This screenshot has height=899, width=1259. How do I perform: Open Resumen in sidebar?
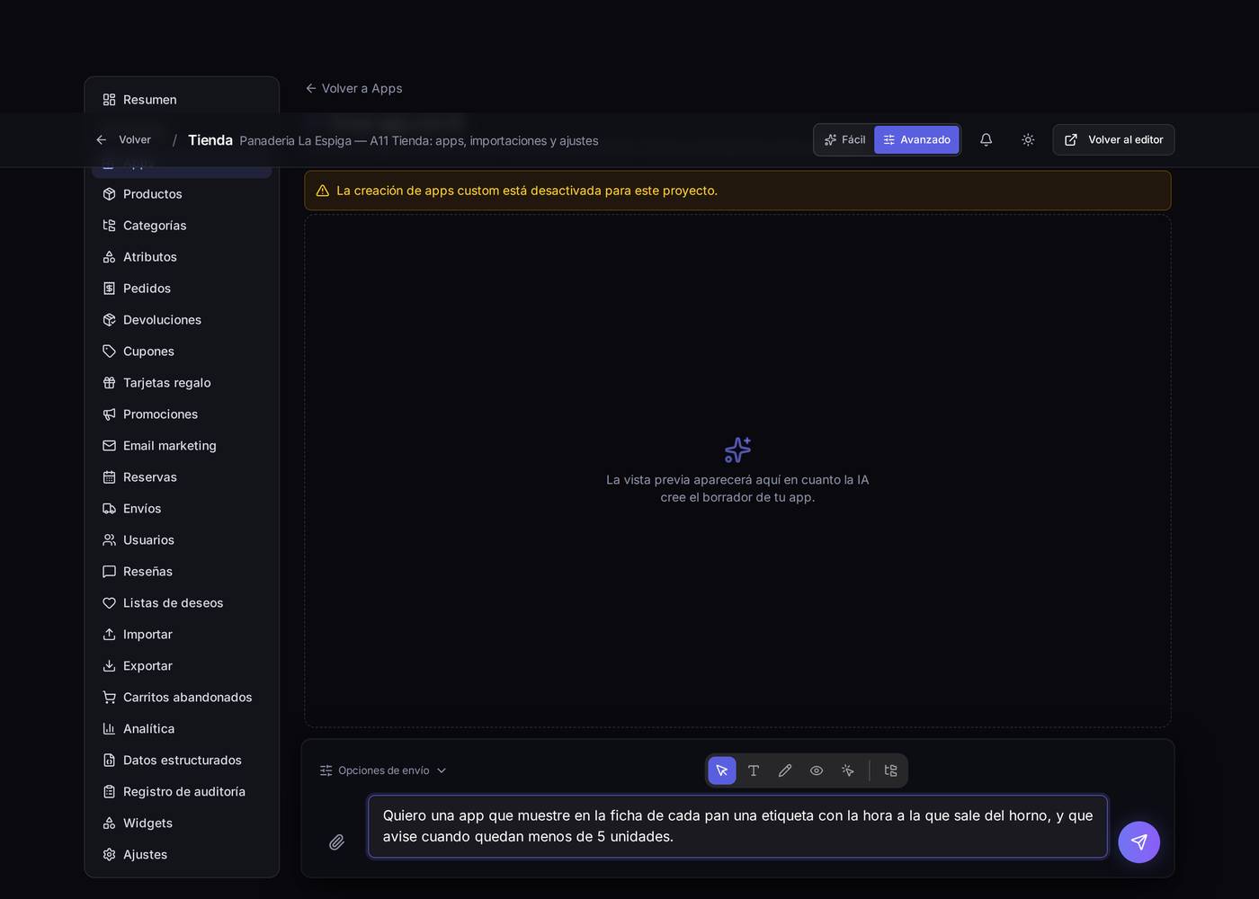(182, 100)
